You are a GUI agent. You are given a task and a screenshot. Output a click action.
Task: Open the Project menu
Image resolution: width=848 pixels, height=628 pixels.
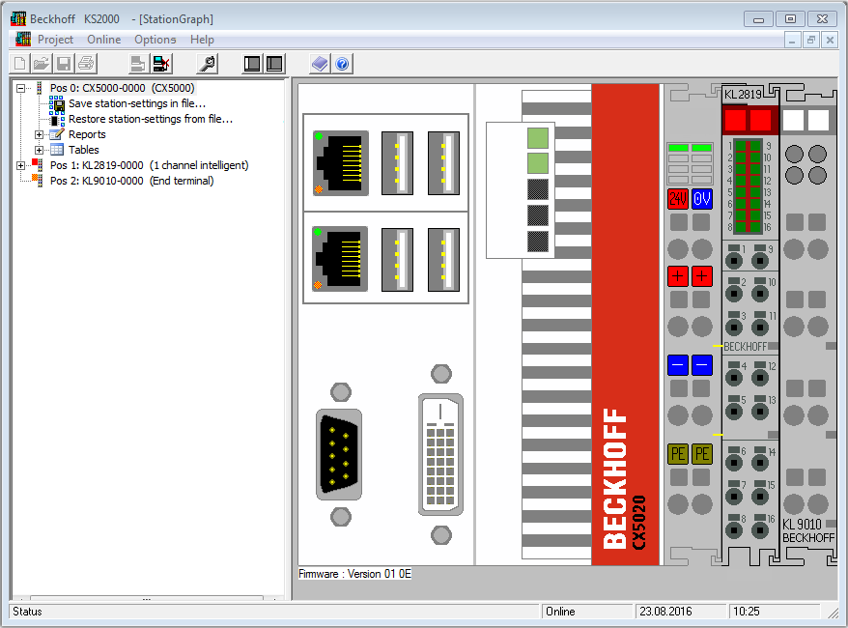point(55,40)
